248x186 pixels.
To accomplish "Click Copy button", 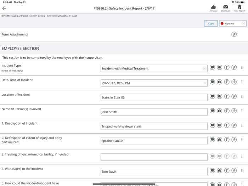I will pos(211,23).
